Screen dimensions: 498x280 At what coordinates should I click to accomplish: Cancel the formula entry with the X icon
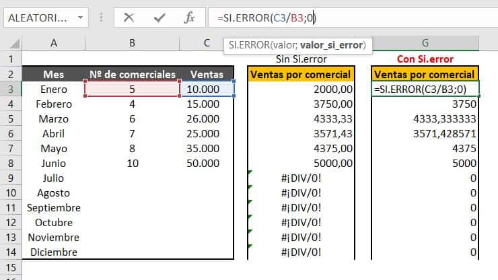coord(129,17)
